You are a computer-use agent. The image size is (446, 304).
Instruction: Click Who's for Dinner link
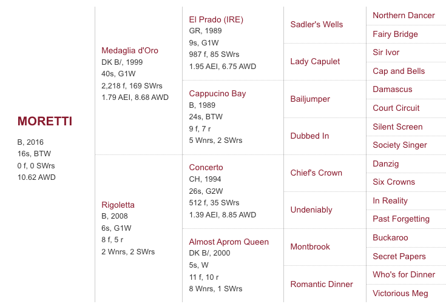point(404,274)
